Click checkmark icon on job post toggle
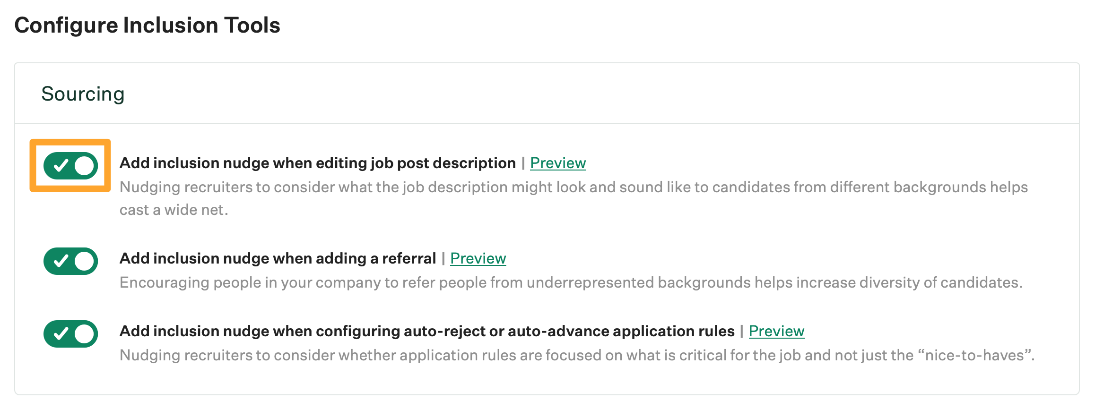Viewport: 1095px width, 409px height. click(x=61, y=166)
